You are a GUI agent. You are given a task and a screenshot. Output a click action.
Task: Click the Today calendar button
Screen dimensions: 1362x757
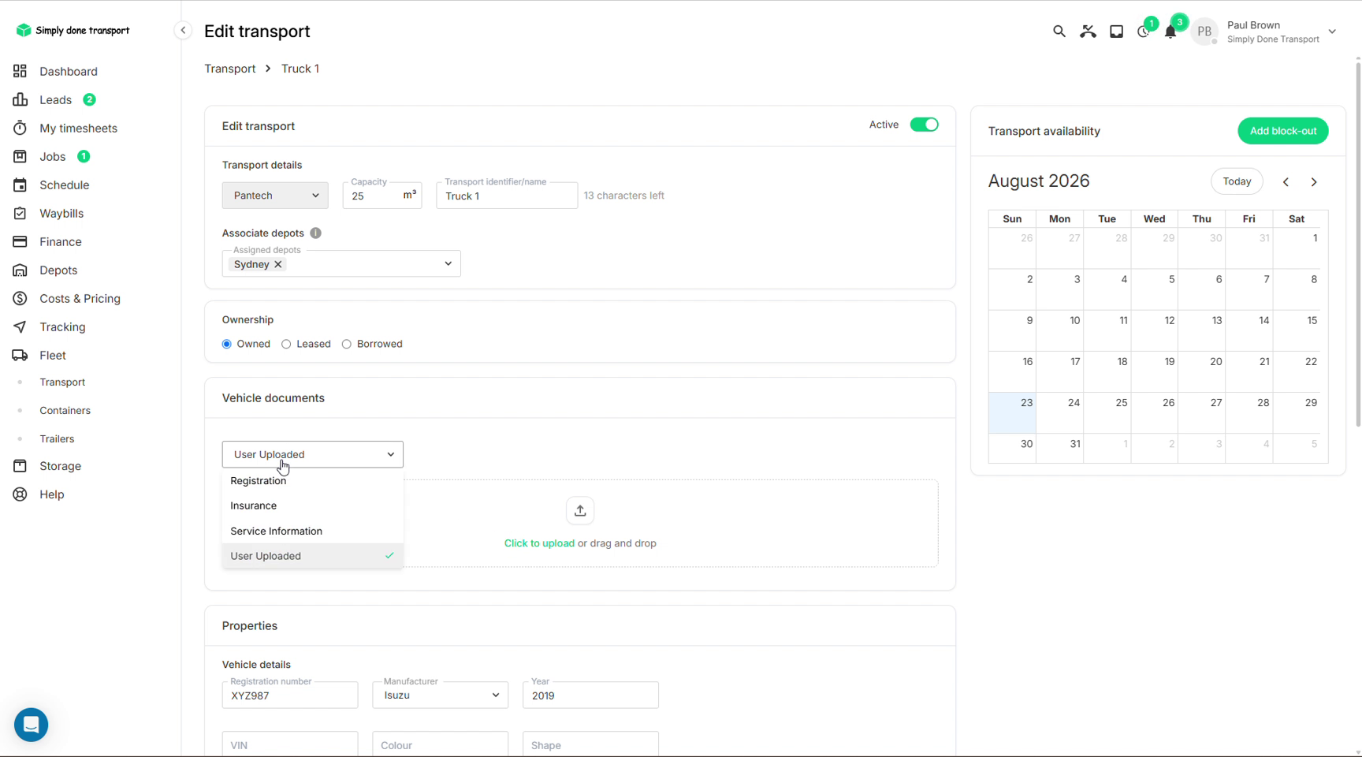[1237, 181]
